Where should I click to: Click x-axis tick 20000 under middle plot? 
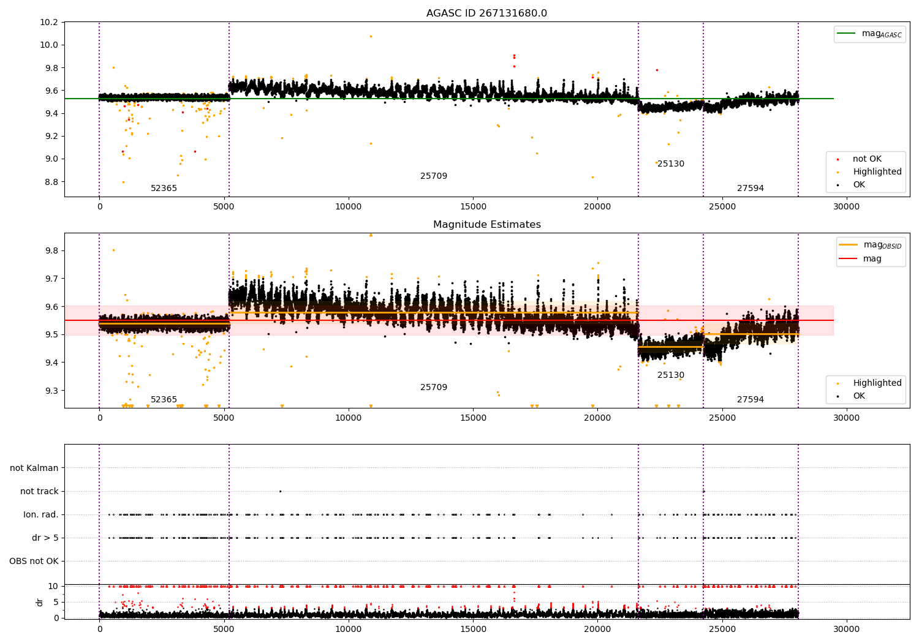597,418
